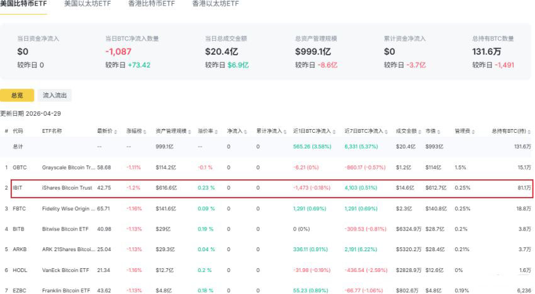The image size is (535, 294).
Task: Open GBTC ticker code
Action: point(20,167)
